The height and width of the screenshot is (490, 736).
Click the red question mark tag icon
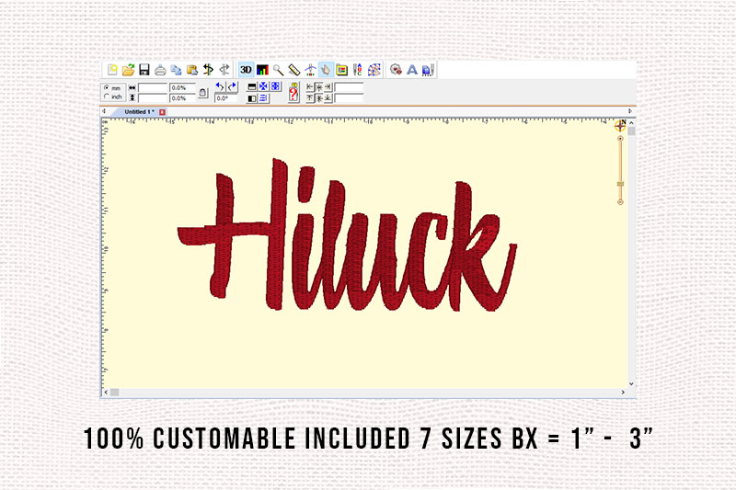(x=293, y=93)
